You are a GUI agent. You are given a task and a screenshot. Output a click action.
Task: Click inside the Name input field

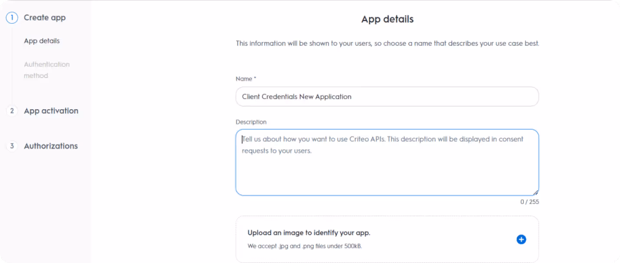[387, 96]
